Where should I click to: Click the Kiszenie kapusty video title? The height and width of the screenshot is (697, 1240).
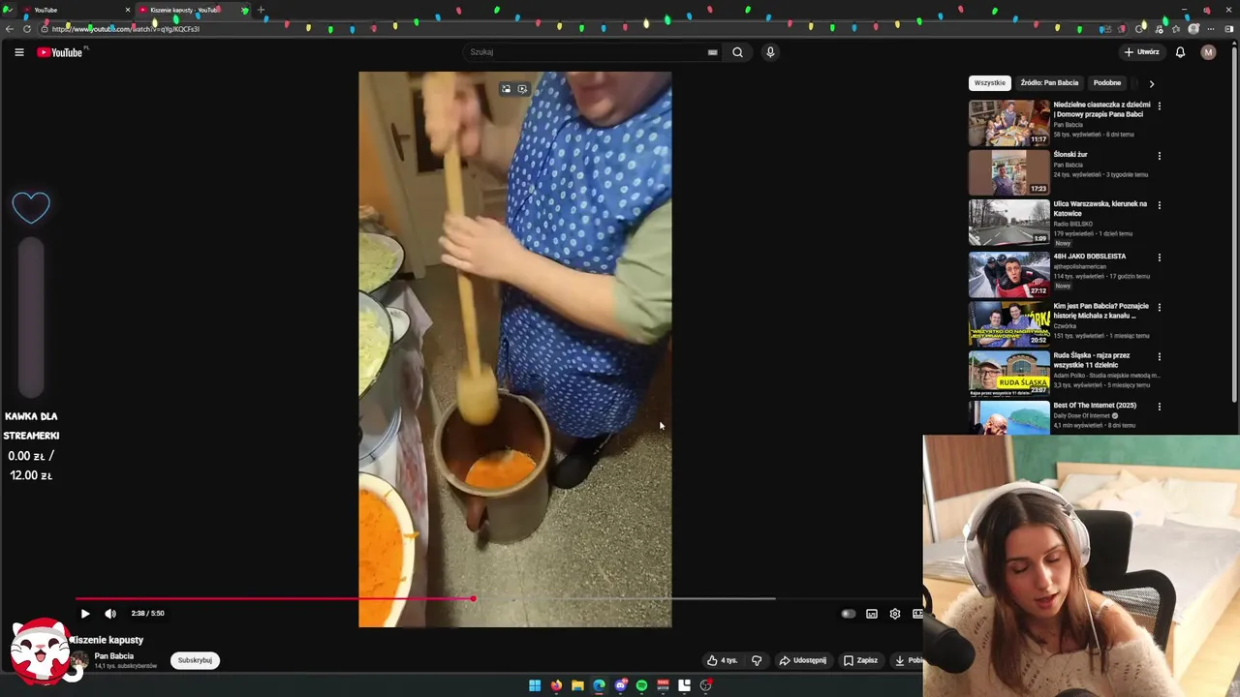click(x=108, y=640)
